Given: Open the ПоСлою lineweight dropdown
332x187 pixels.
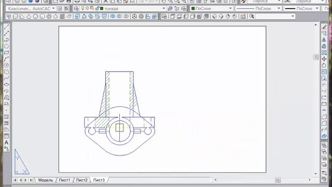Looking at the screenshot, I should [317, 8].
